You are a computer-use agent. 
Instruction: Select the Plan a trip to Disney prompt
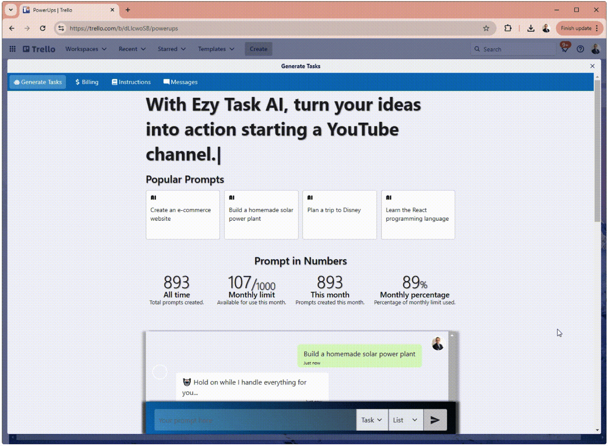pyautogui.click(x=340, y=215)
